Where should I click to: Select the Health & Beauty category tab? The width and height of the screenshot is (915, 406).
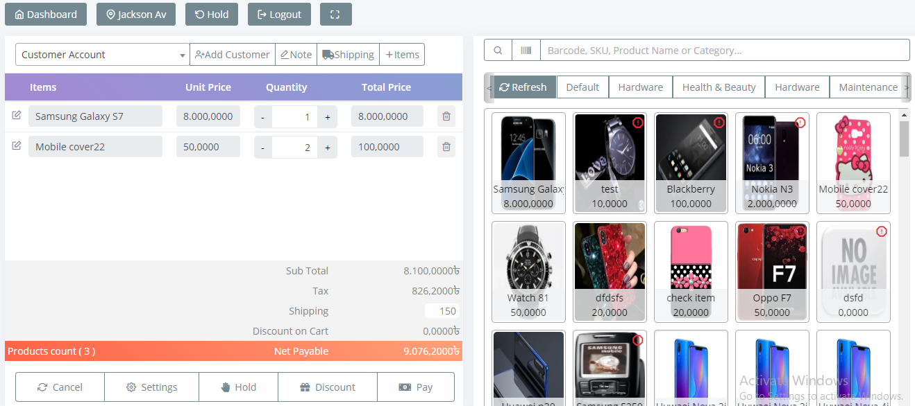point(719,87)
